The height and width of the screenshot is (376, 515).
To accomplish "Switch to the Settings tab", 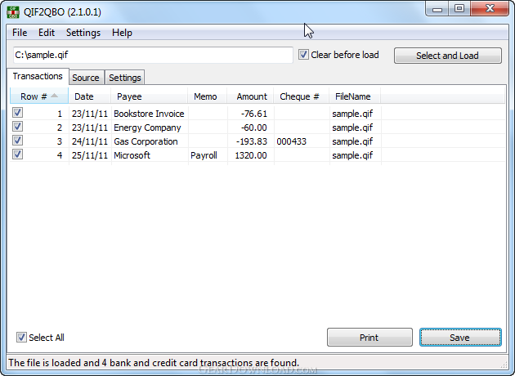I will tap(125, 78).
